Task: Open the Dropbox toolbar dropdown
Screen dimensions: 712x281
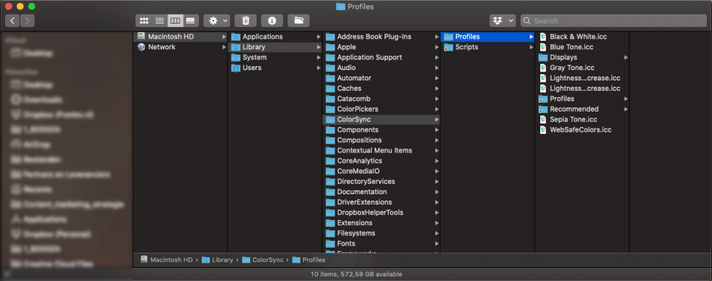Action: [502, 21]
